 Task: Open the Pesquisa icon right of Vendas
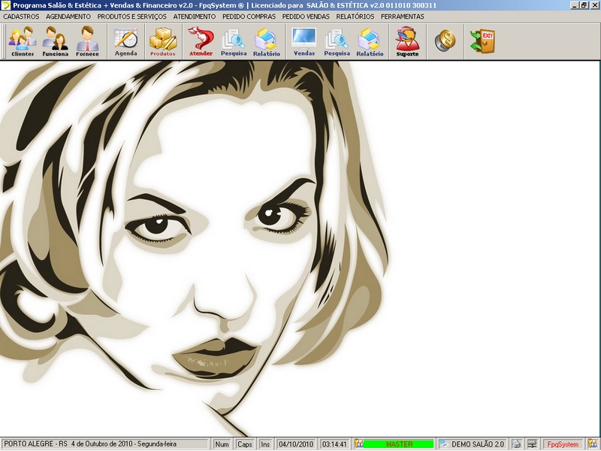337,41
